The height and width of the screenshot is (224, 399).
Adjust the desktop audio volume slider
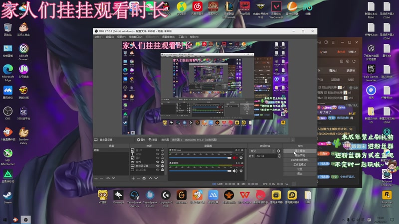click(x=200, y=171)
